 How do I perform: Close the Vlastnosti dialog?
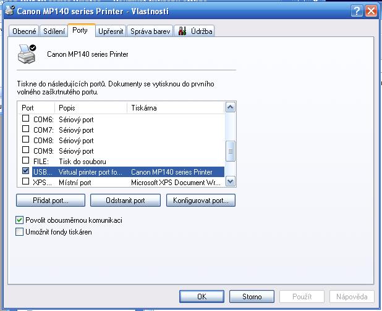[371, 11]
